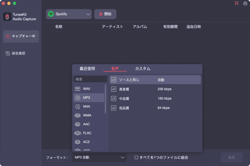Click the 160 kbps bitrate value
Image resolution: width=250 pixels, height=166 pixels.
165,99
